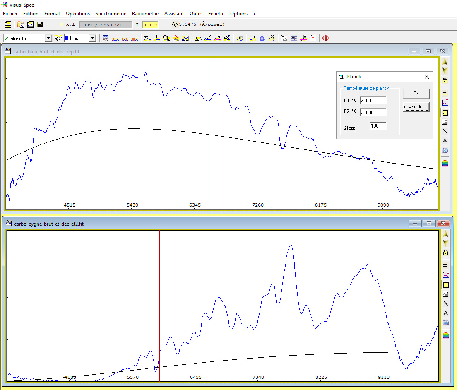Click the divide spectrum percent icon
This screenshot has width=457, height=390.
[x=272, y=38]
